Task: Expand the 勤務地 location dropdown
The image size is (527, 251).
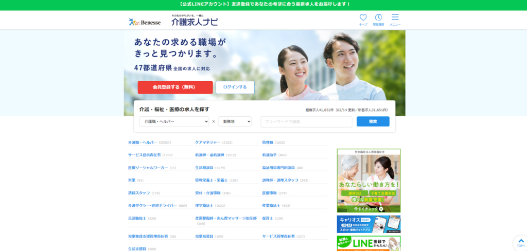Action: tap(235, 121)
